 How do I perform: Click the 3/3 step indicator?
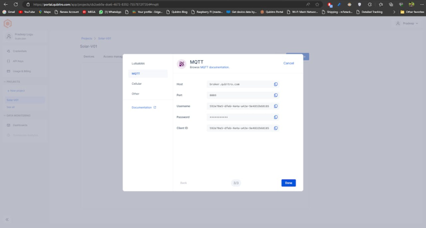click(x=236, y=183)
